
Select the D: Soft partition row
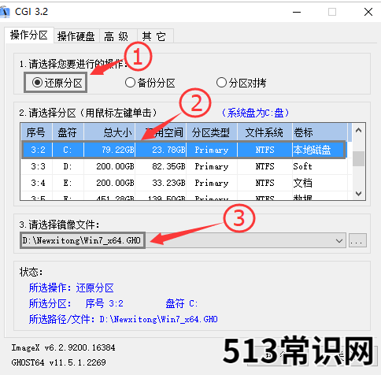click(x=183, y=166)
